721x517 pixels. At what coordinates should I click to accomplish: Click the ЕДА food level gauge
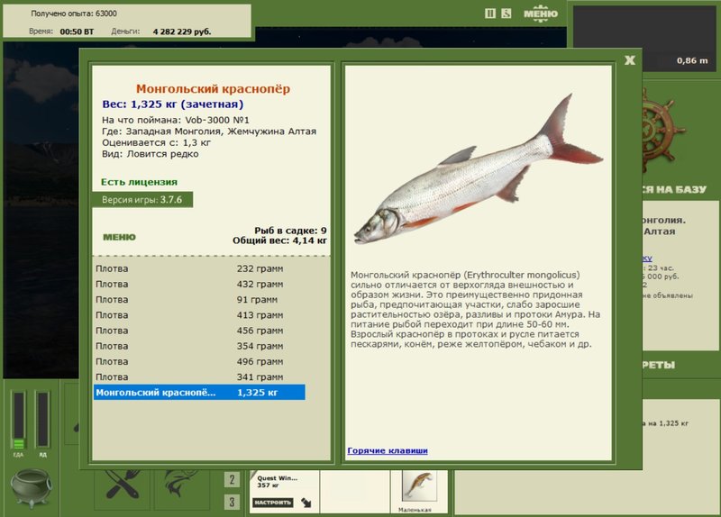tap(18, 421)
